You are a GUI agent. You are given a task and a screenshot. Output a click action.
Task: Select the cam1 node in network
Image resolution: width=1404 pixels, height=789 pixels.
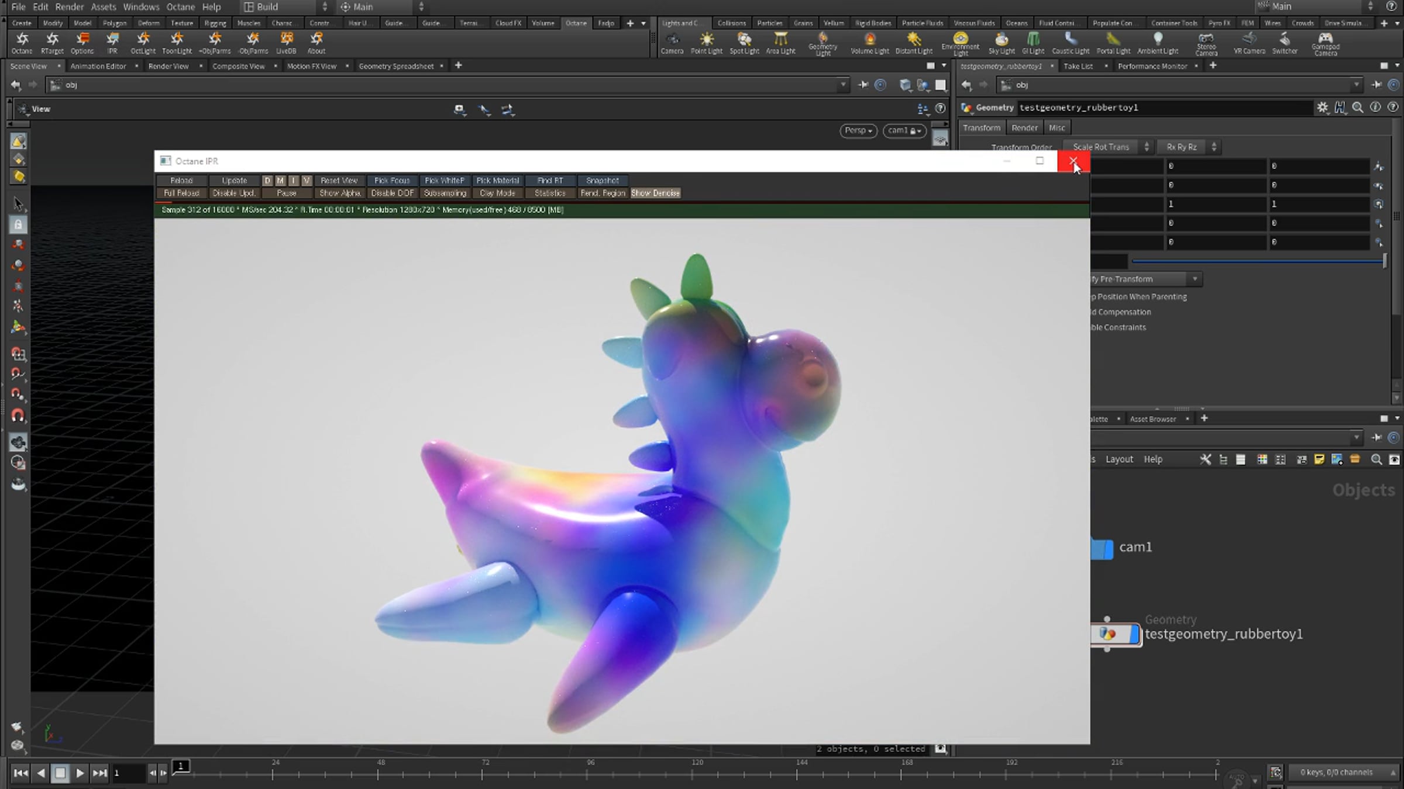[x=1102, y=549]
